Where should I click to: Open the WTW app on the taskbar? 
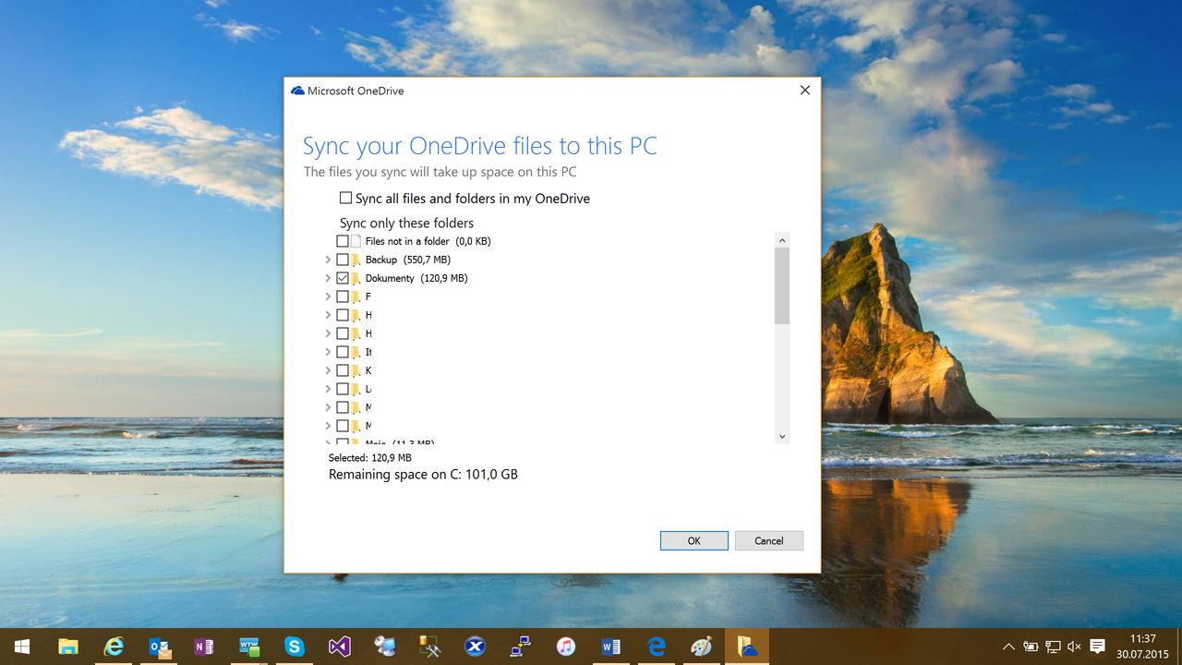click(249, 647)
